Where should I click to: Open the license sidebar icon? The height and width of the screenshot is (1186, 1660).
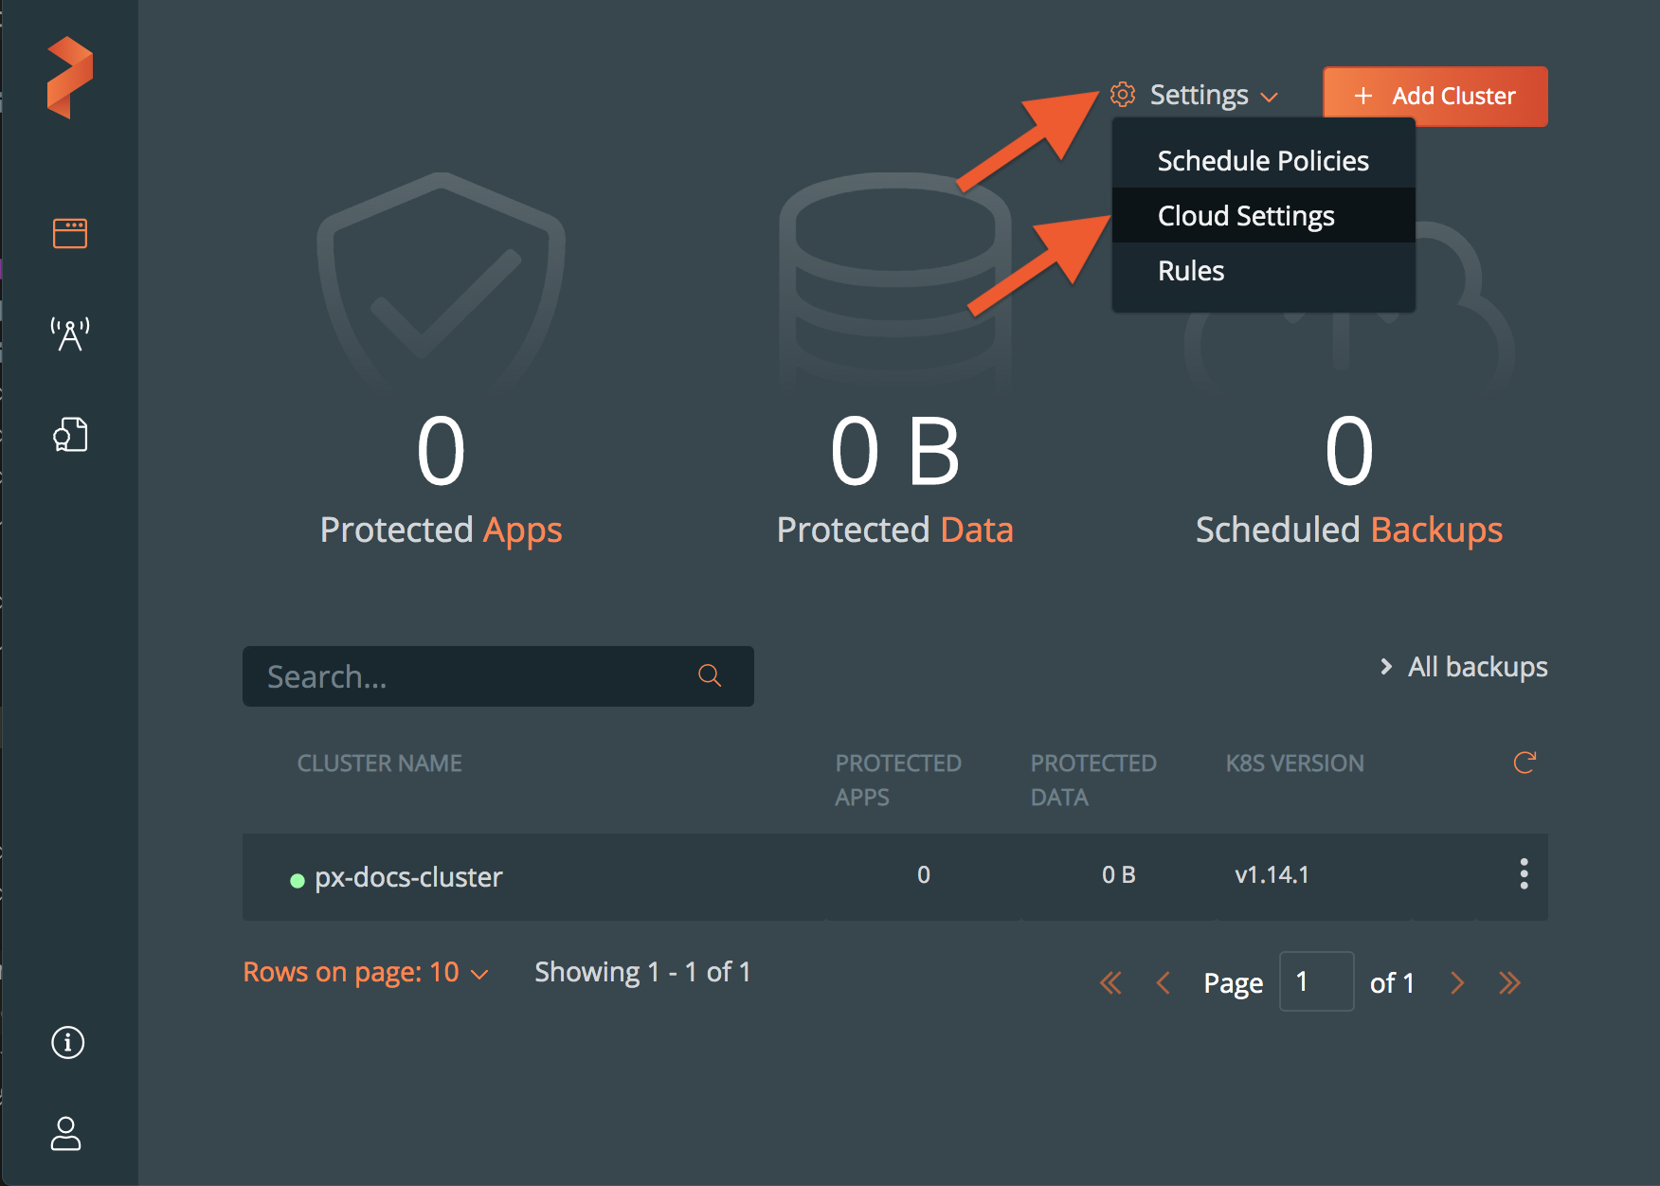[69, 434]
